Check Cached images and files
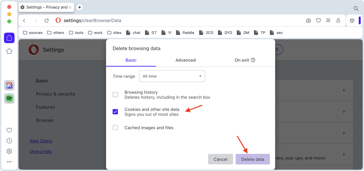The image size is (364, 171). point(115,128)
